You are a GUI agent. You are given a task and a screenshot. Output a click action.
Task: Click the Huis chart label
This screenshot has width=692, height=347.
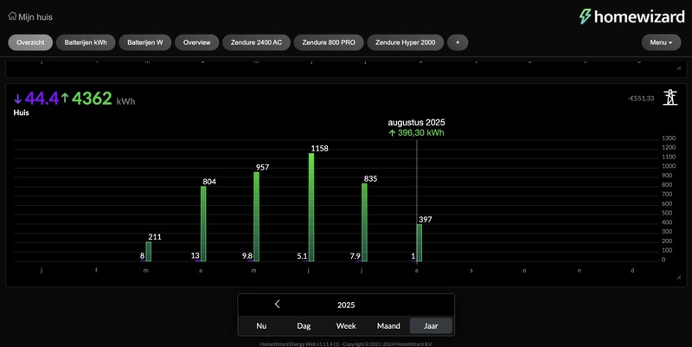21,112
